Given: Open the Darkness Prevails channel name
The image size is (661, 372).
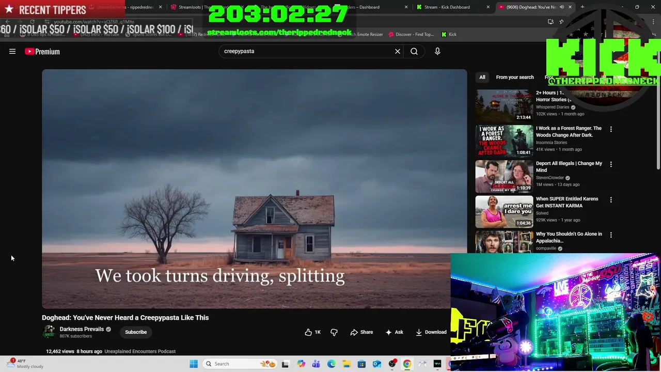Looking at the screenshot, I should [82, 329].
